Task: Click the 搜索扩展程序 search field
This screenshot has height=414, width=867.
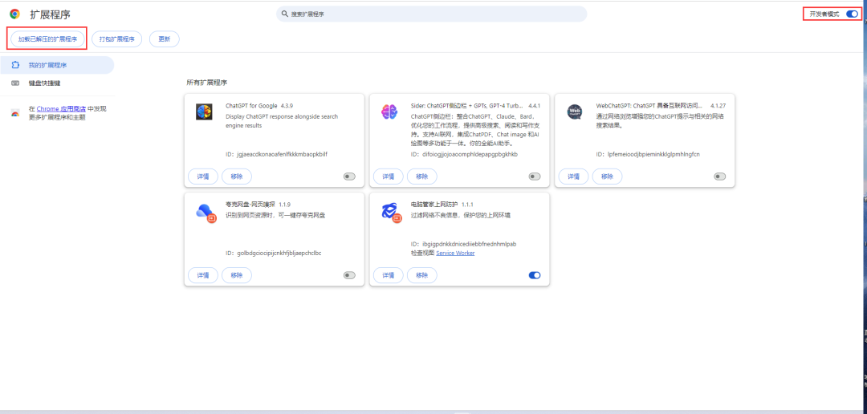Action: click(431, 14)
